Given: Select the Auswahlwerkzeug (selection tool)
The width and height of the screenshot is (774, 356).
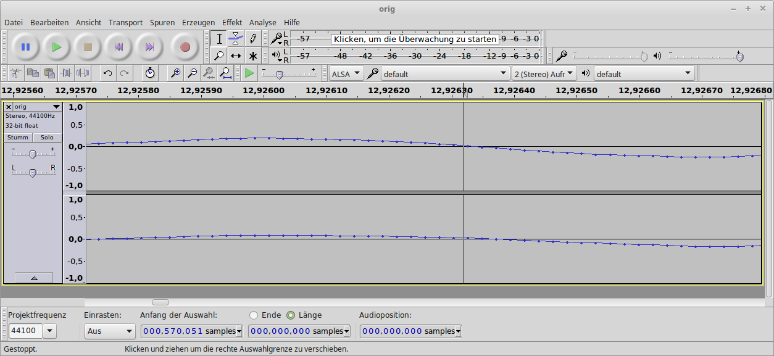Looking at the screenshot, I should [x=219, y=38].
